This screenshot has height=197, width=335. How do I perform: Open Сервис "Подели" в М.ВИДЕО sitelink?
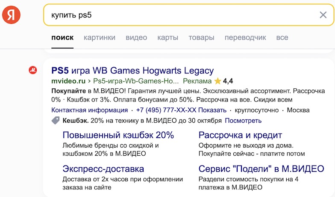pos(261,169)
